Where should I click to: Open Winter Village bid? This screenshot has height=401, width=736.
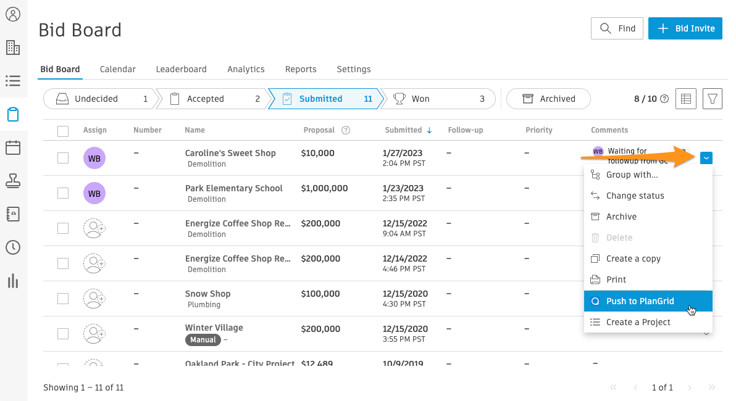pos(214,328)
